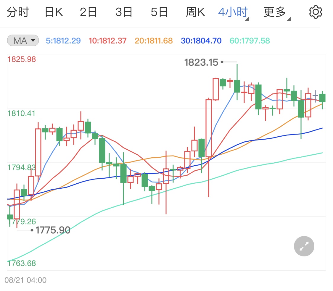The height and width of the screenshot is (291, 333).
Task: Click the 10:1812.37 MA10 value
Action: coord(107,41)
